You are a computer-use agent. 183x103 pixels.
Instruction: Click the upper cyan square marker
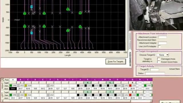(x=31, y=7)
